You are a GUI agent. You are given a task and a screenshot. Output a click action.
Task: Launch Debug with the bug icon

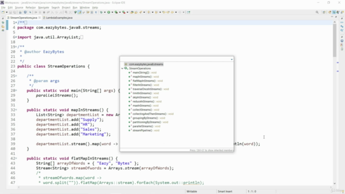(101, 12)
